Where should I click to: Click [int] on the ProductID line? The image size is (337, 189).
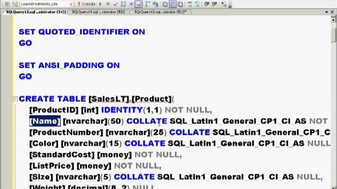[90, 110]
